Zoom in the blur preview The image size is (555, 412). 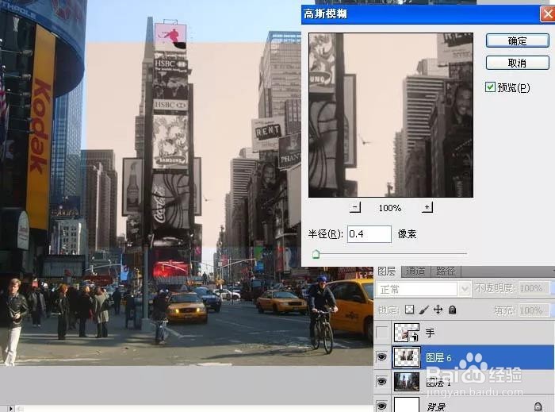click(427, 207)
